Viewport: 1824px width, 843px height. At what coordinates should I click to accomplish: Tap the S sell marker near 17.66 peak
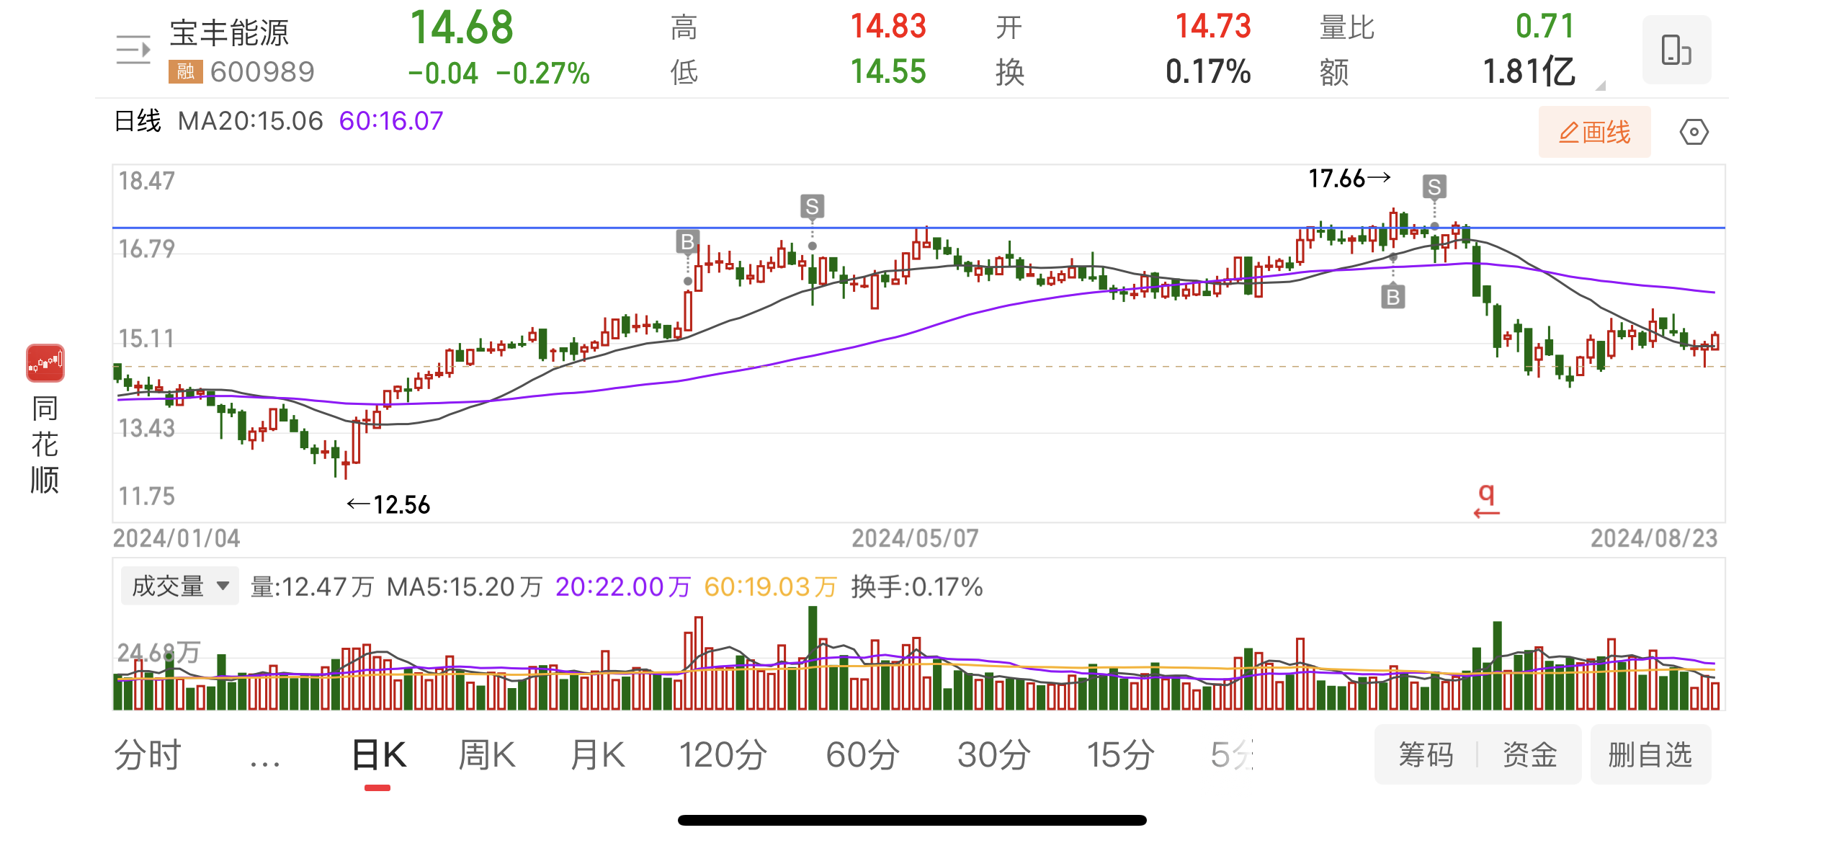[x=1434, y=187]
